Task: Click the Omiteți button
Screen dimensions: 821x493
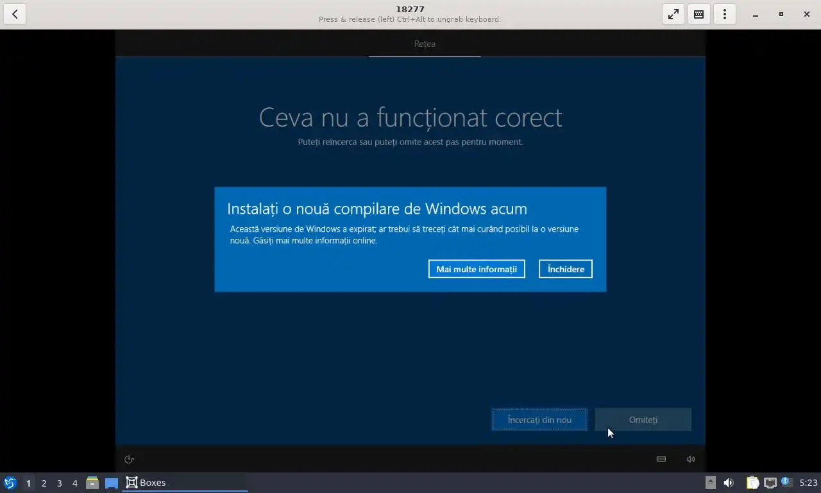Action: [x=643, y=420]
